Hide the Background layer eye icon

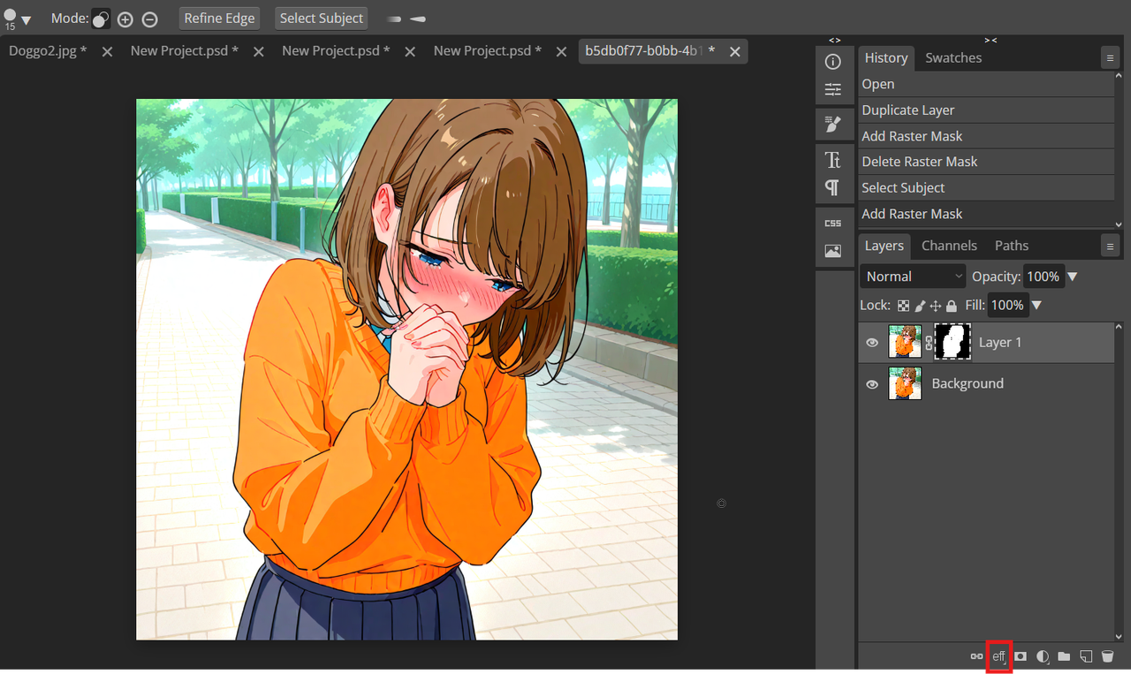point(872,384)
